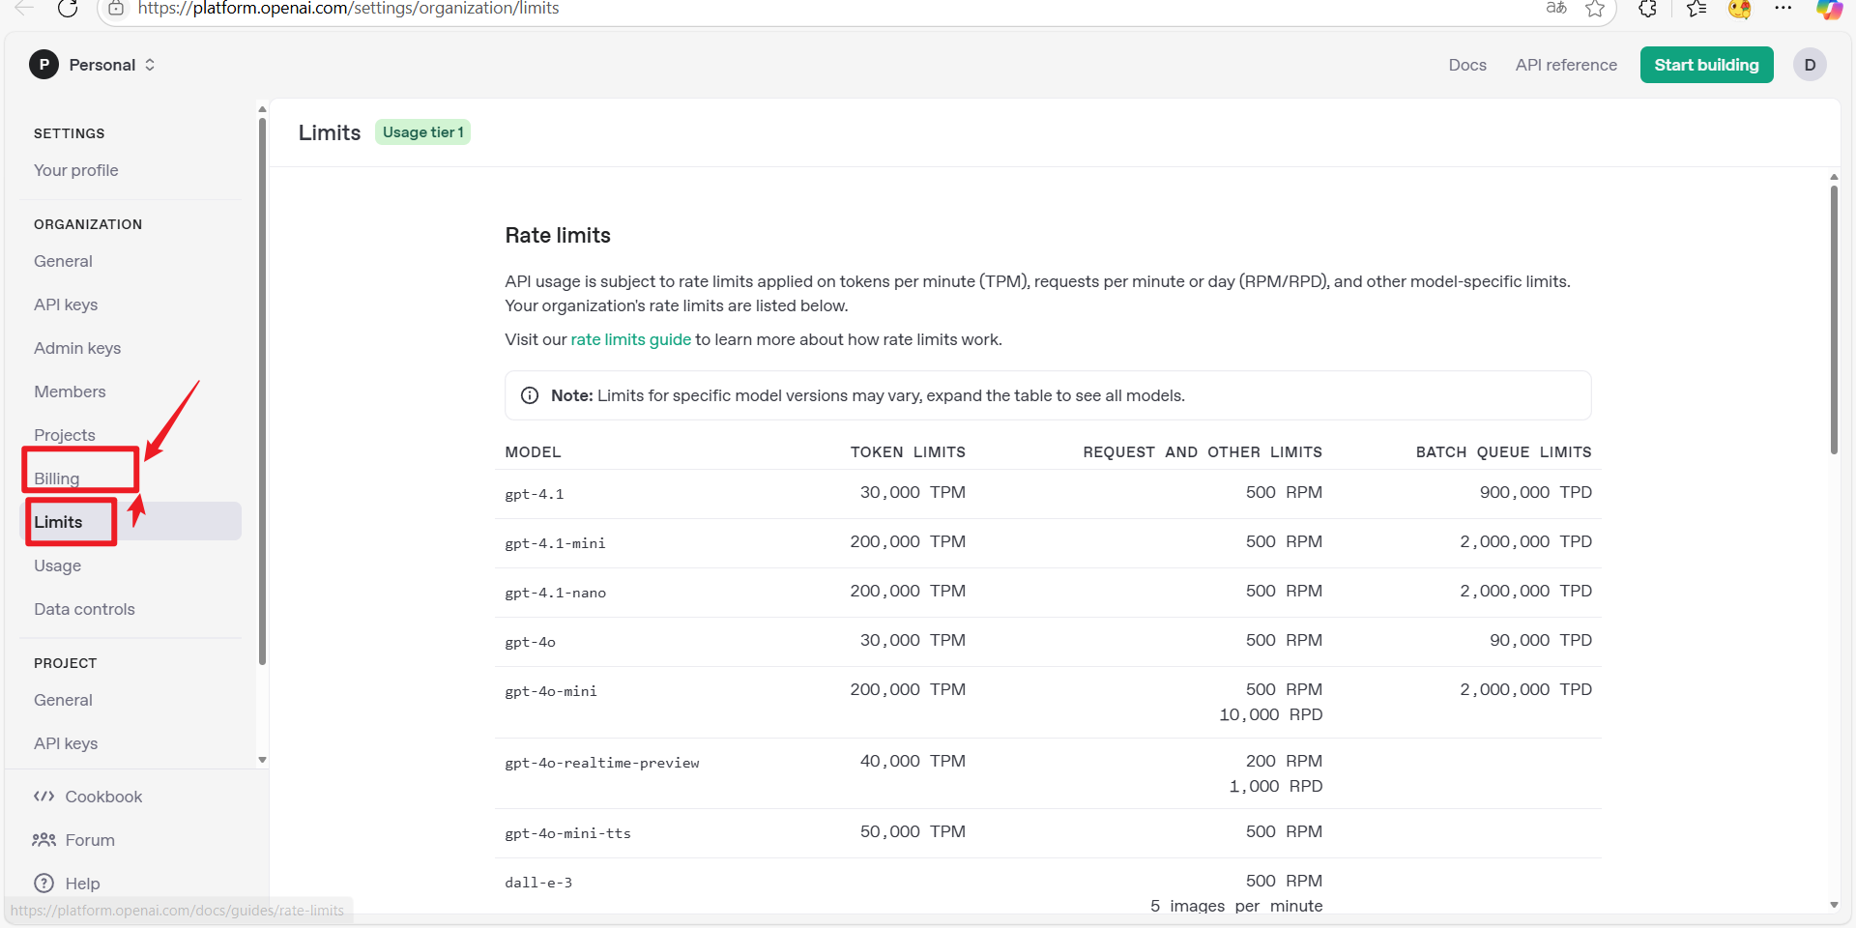The height and width of the screenshot is (928, 1856).
Task: Open Data controls page
Action: coord(84,609)
